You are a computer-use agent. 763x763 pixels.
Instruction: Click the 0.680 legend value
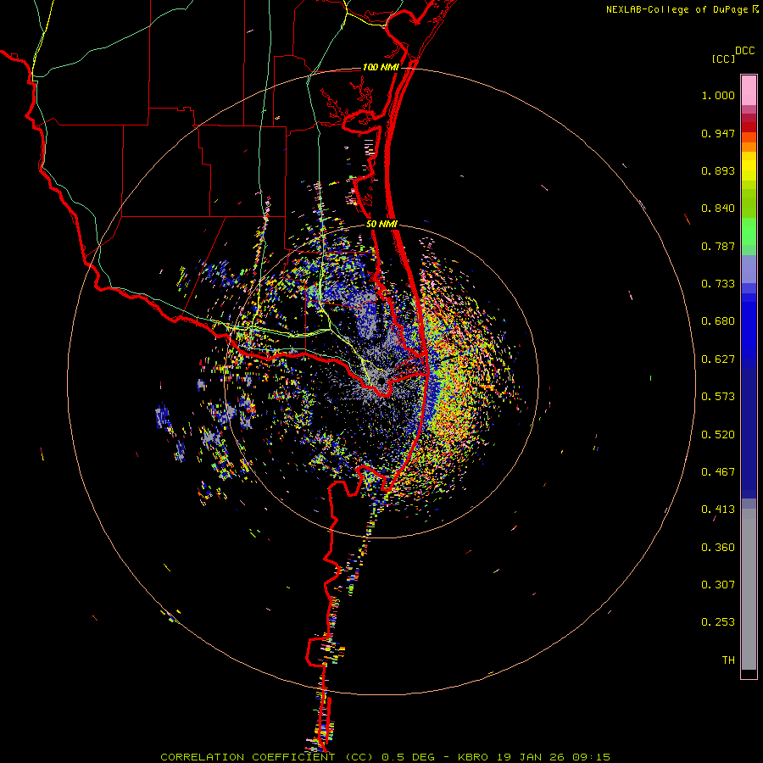click(x=718, y=321)
